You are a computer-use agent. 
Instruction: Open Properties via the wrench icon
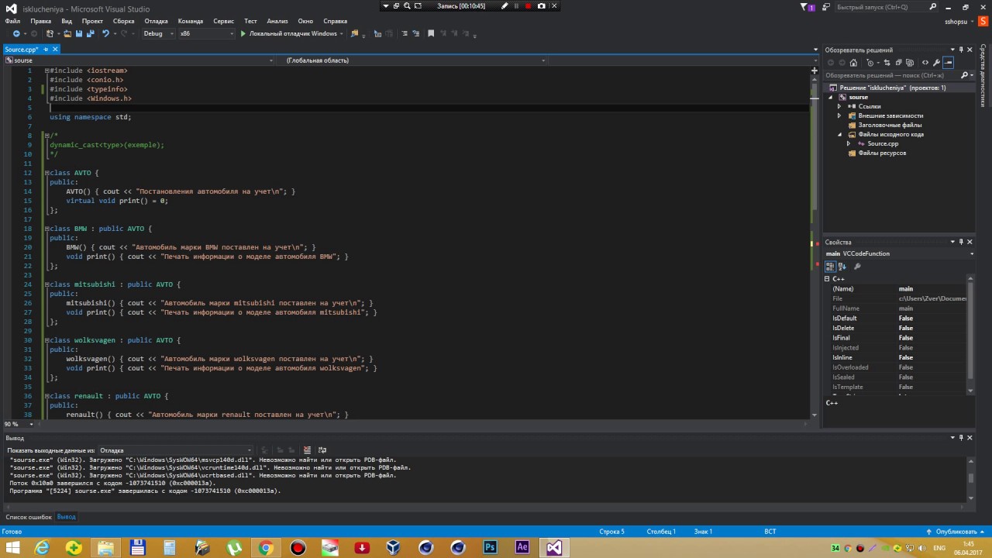[x=936, y=63]
